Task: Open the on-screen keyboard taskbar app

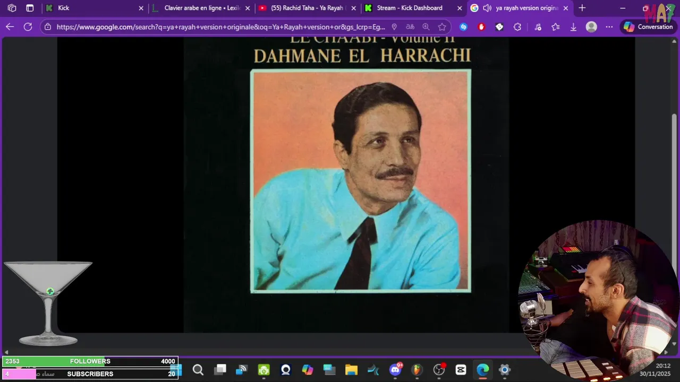Action: tap(329, 370)
